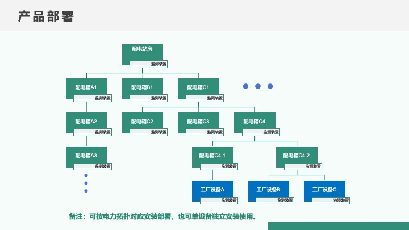Select the 配电箱A2 box
This screenshot has height=230, width=409.
(86, 122)
